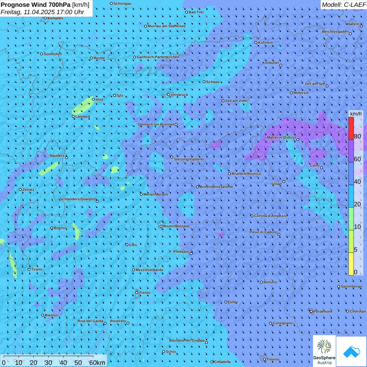Click the date 'Freitag, 11.04.2025 17:00 Uhr'

tap(42, 12)
